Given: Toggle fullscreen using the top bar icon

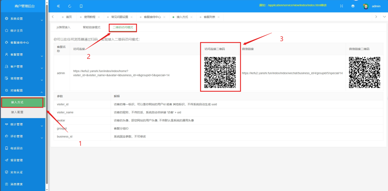Looking at the screenshot, I should pos(342,6).
